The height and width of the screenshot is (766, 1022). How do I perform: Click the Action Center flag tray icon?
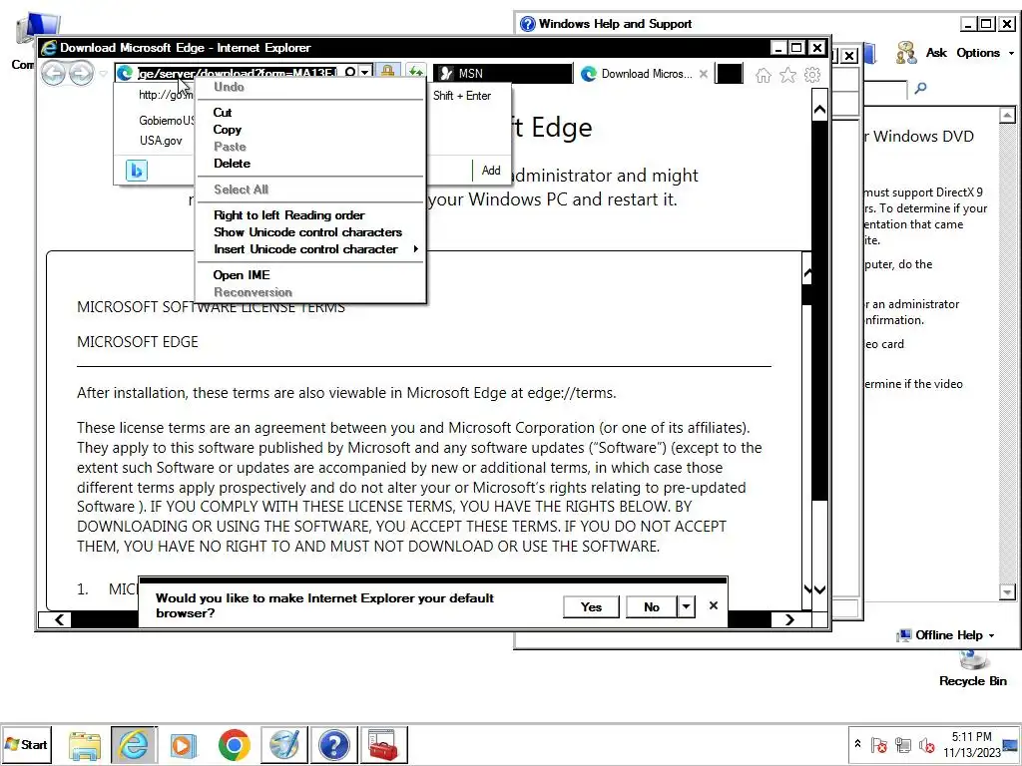coord(878,744)
